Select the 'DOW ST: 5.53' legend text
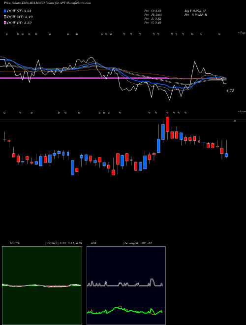Image resolution: width=246 pixels, height=325 pixels. coord(19,11)
